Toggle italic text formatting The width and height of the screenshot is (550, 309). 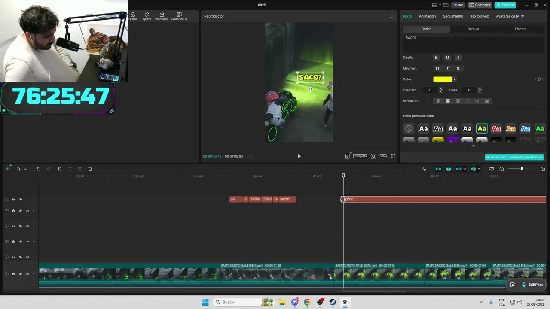[x=458, y=58]
